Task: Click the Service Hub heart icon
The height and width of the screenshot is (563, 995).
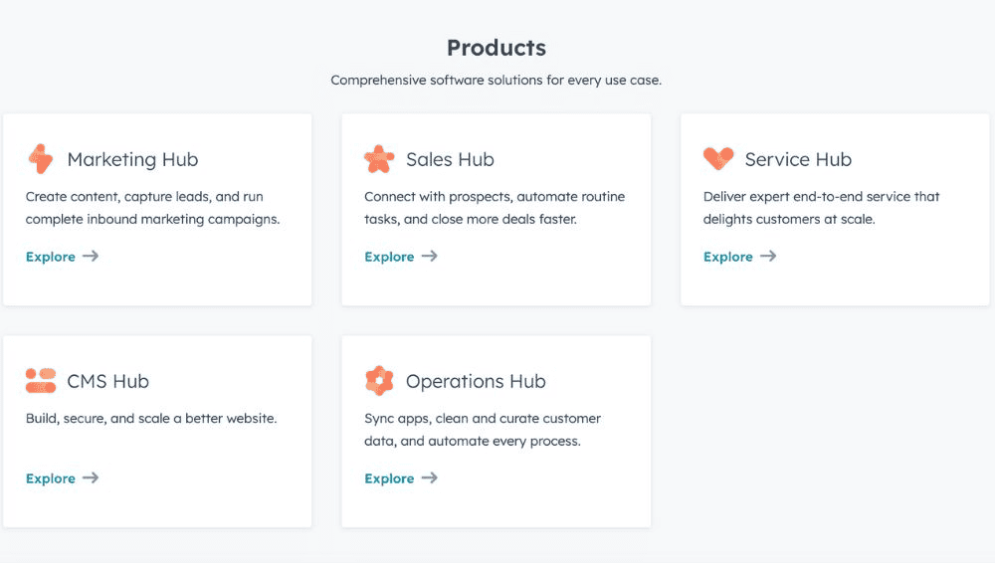Action: pos(718,159)
